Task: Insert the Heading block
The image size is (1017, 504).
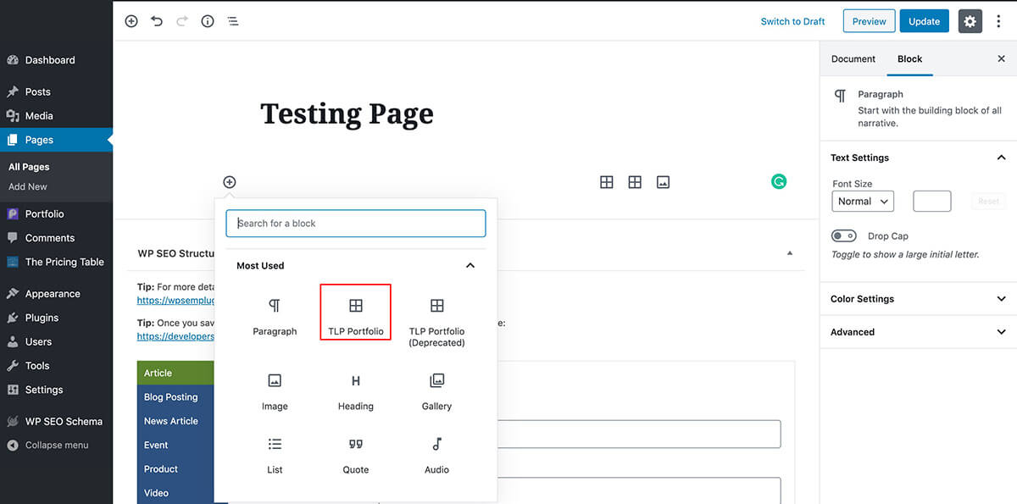Action: click(356, 392)
